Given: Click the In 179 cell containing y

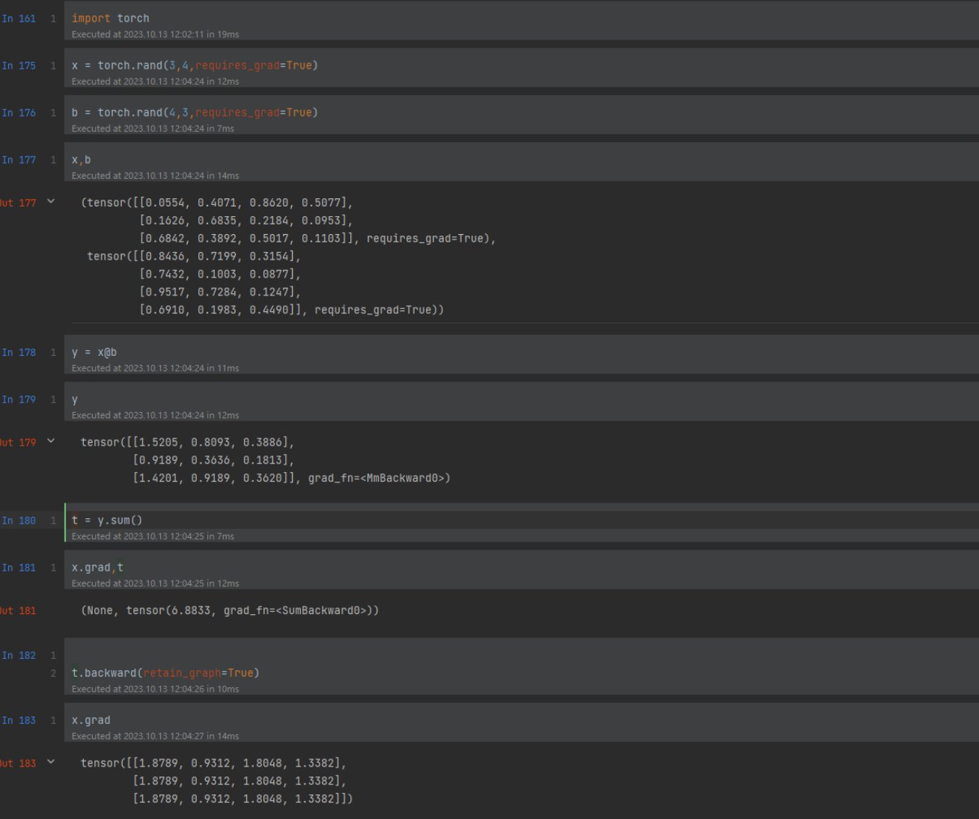Looking at the screenshot, I should [x=521, y=401].
